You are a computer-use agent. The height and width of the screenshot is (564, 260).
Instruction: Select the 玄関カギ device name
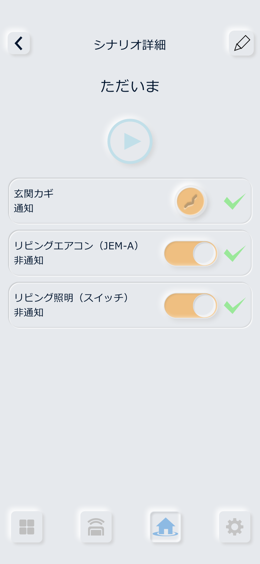click(34, 193)
